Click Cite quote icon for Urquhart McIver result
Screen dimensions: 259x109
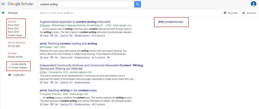click(x=52, y=104)
